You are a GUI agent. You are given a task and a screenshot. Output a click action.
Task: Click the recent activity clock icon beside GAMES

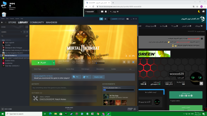[x=25, y=32]
